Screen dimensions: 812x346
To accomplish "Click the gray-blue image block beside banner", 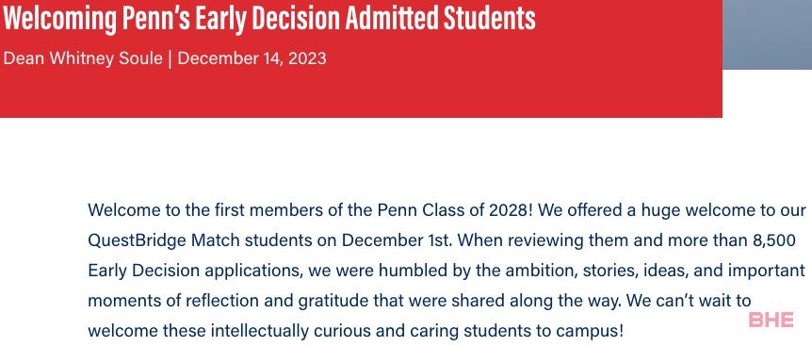I will tap(767, 34).
